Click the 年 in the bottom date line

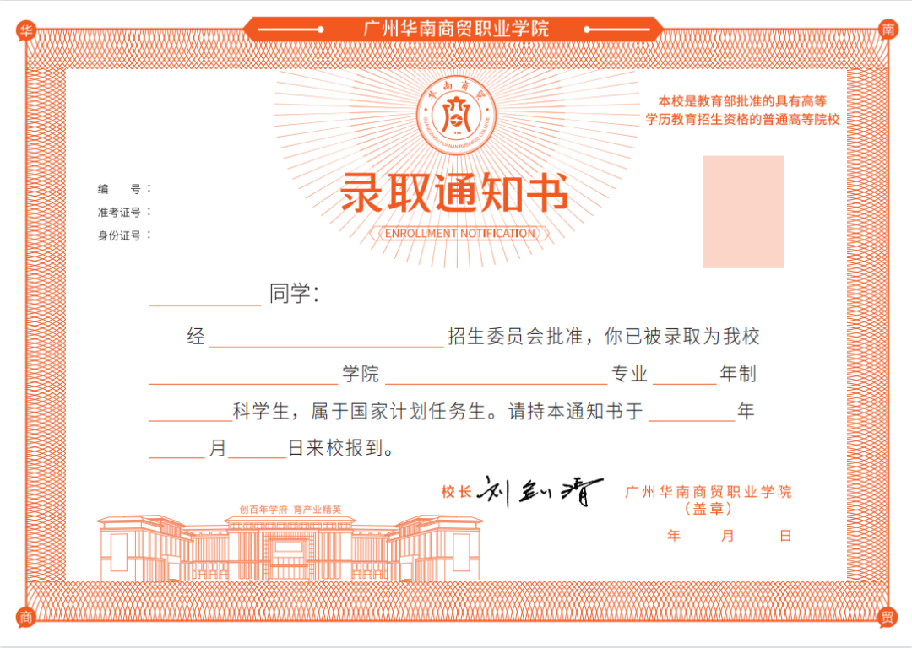(674, 536)
